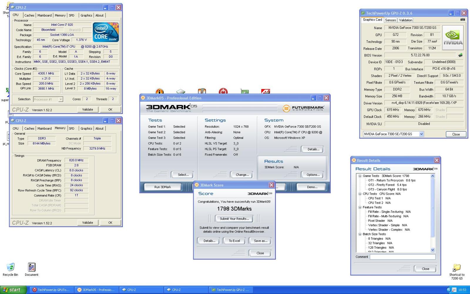Select the green circuit board desktop icon
470x294 pixels.
[244, 91]
